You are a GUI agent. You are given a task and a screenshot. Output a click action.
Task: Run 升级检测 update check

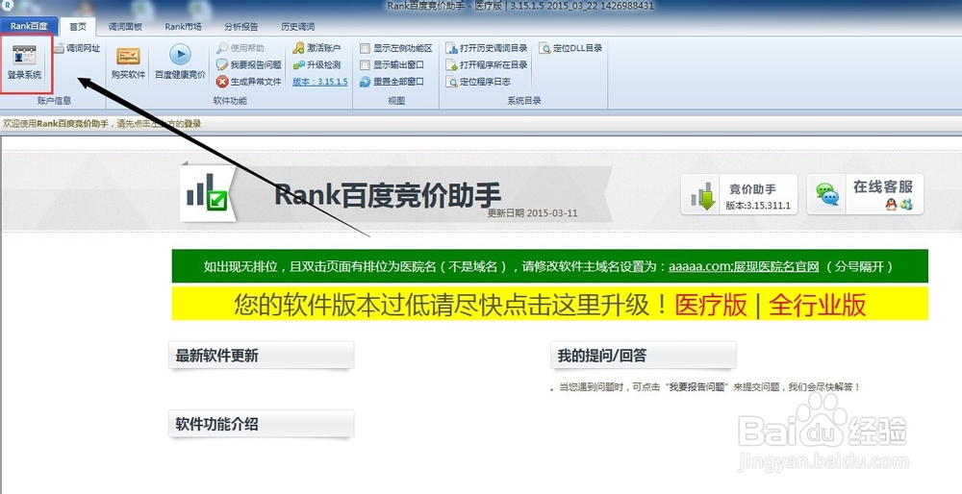tap(316, 64)
